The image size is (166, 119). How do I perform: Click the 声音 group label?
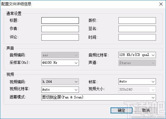click(x=10, y=48)
